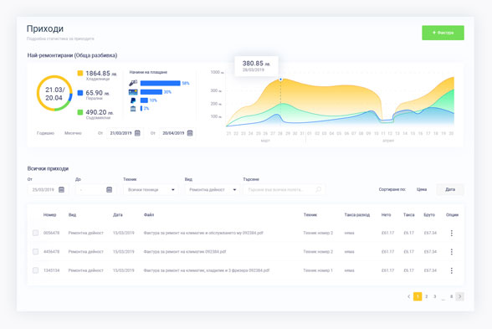Go to page 3 in pagination
The image size is (492, 329).
click(435, 296)
